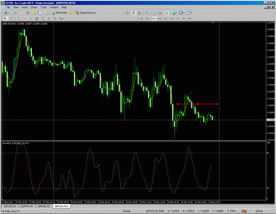Screen dimensions: 276x214
Task: Select the M5 timeframe button
Action: coord(147,18)
